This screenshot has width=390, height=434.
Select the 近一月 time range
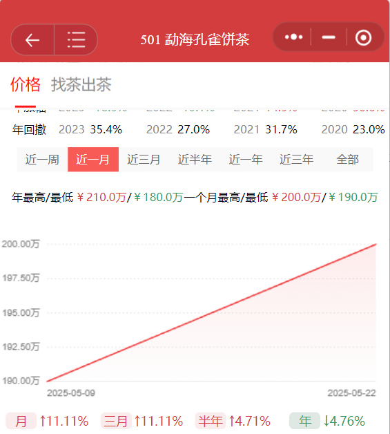pyautogui.click(x=93, y=160)
